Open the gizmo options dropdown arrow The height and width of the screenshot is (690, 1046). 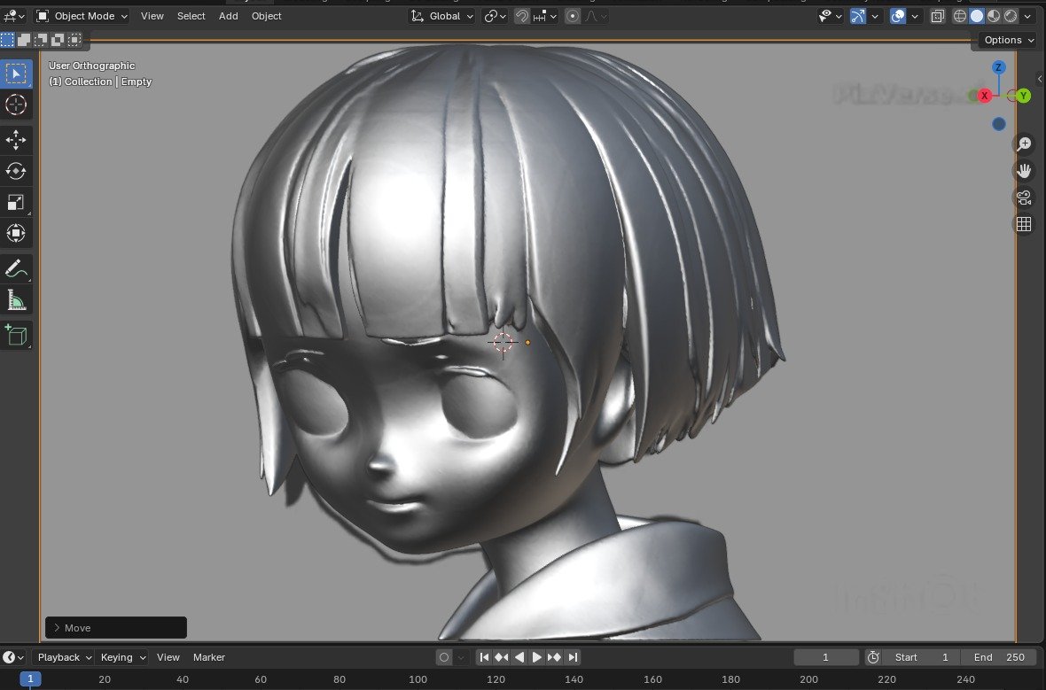[x=875, y=16]
